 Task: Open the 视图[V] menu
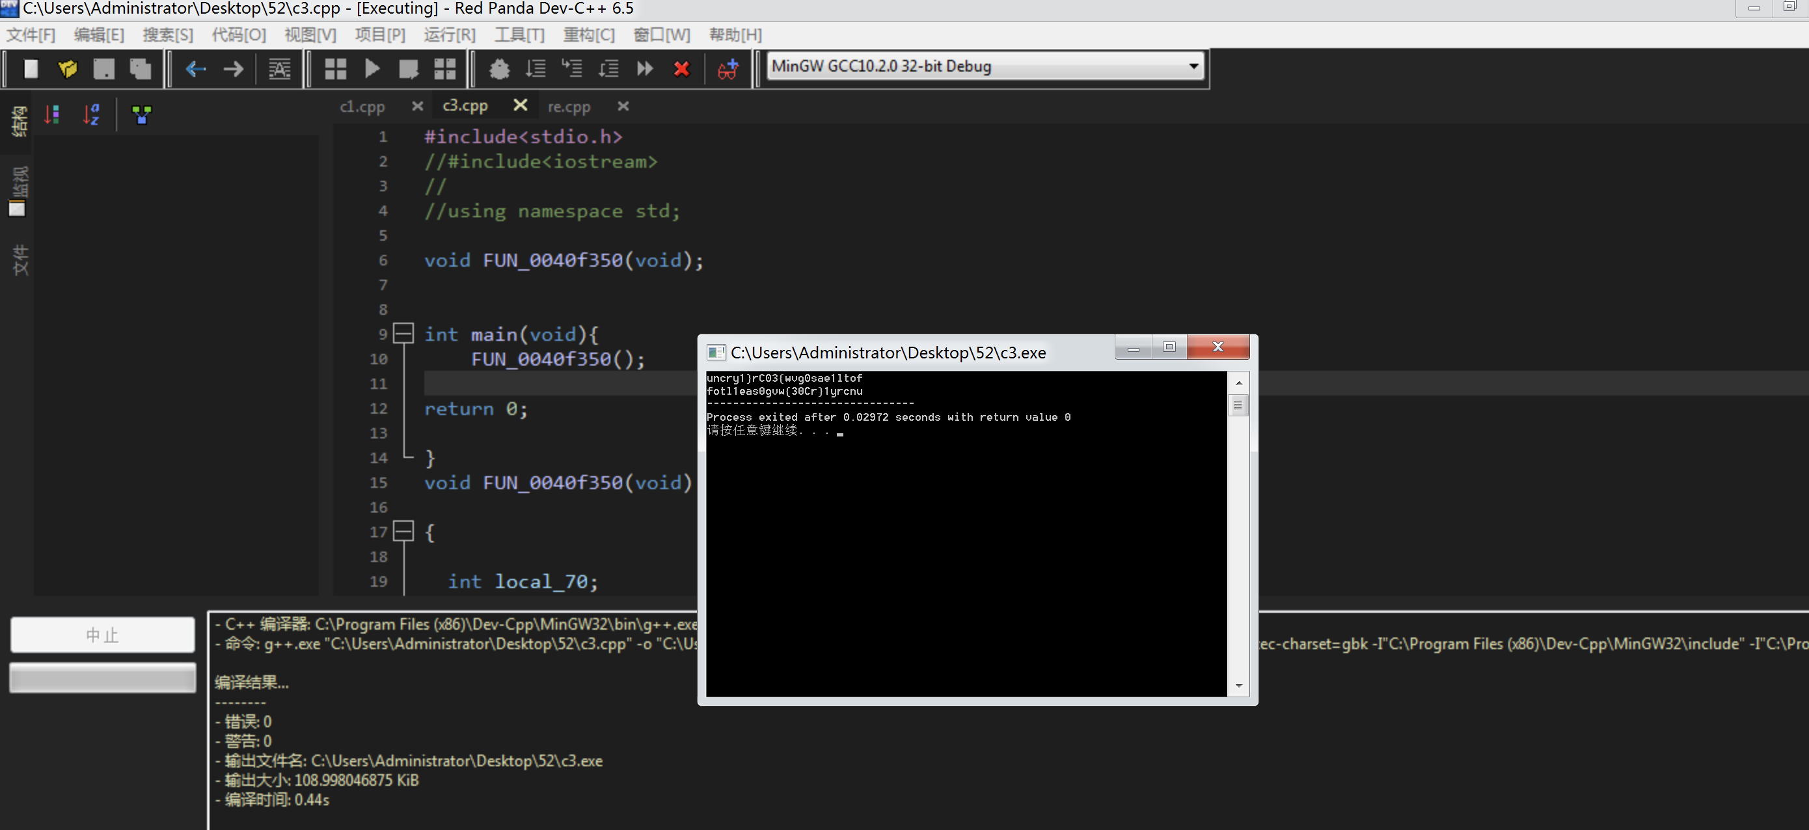tap(310, 34)
